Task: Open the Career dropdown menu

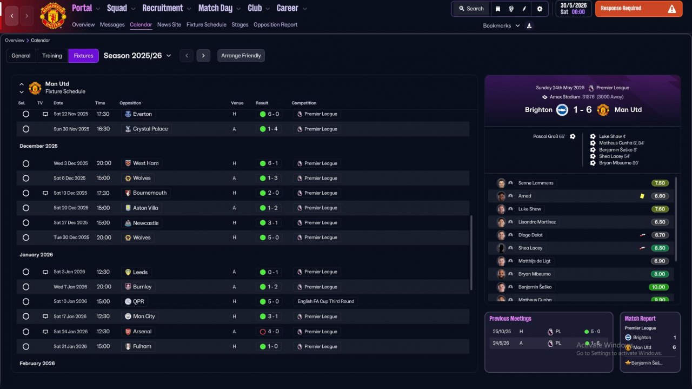Action: [x=291, y=8]
